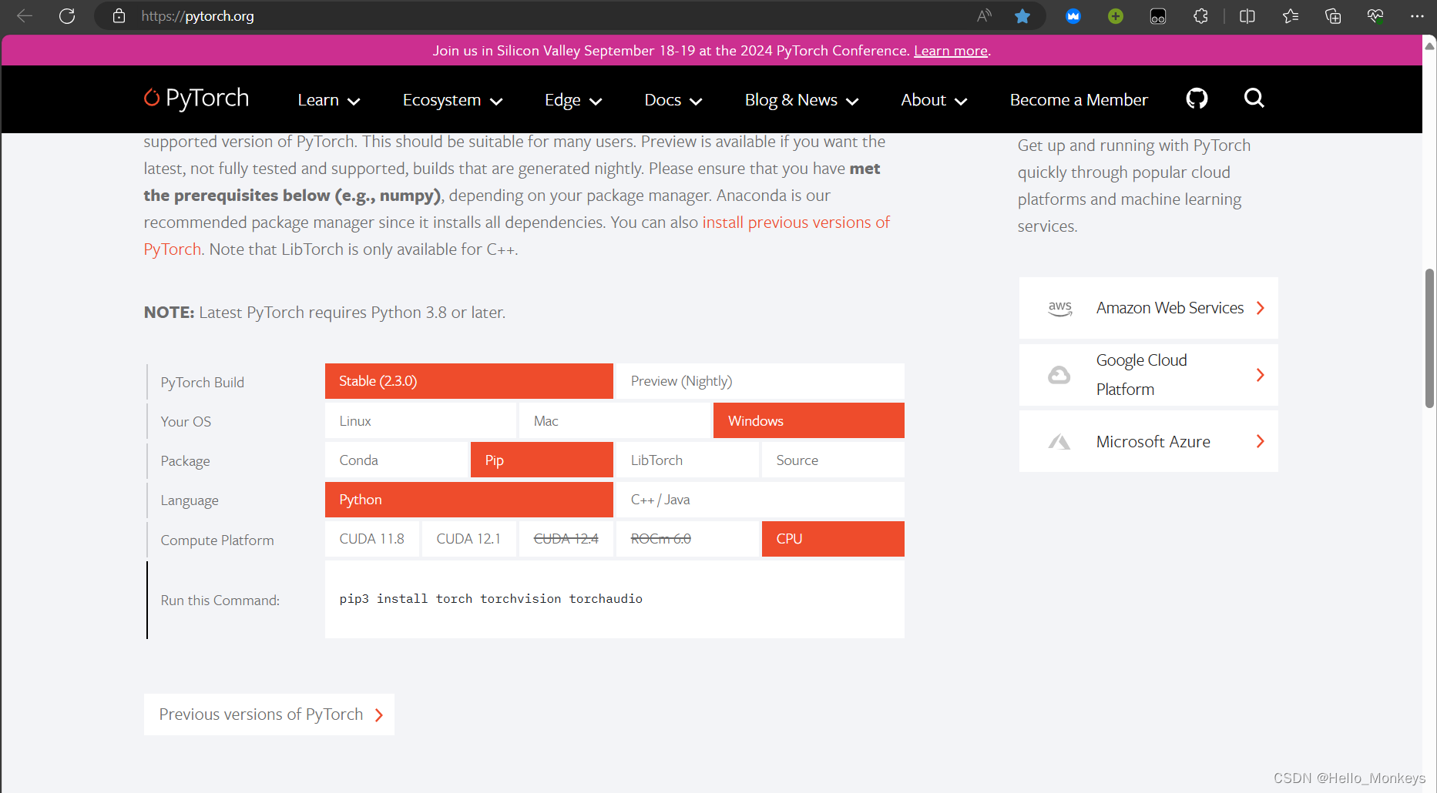Open install previous versions of PyTorch link

[x=796, y=223]
